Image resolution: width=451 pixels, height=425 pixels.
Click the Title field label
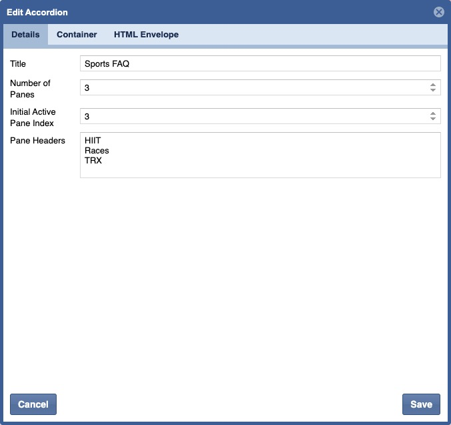(x=18, y=64)
